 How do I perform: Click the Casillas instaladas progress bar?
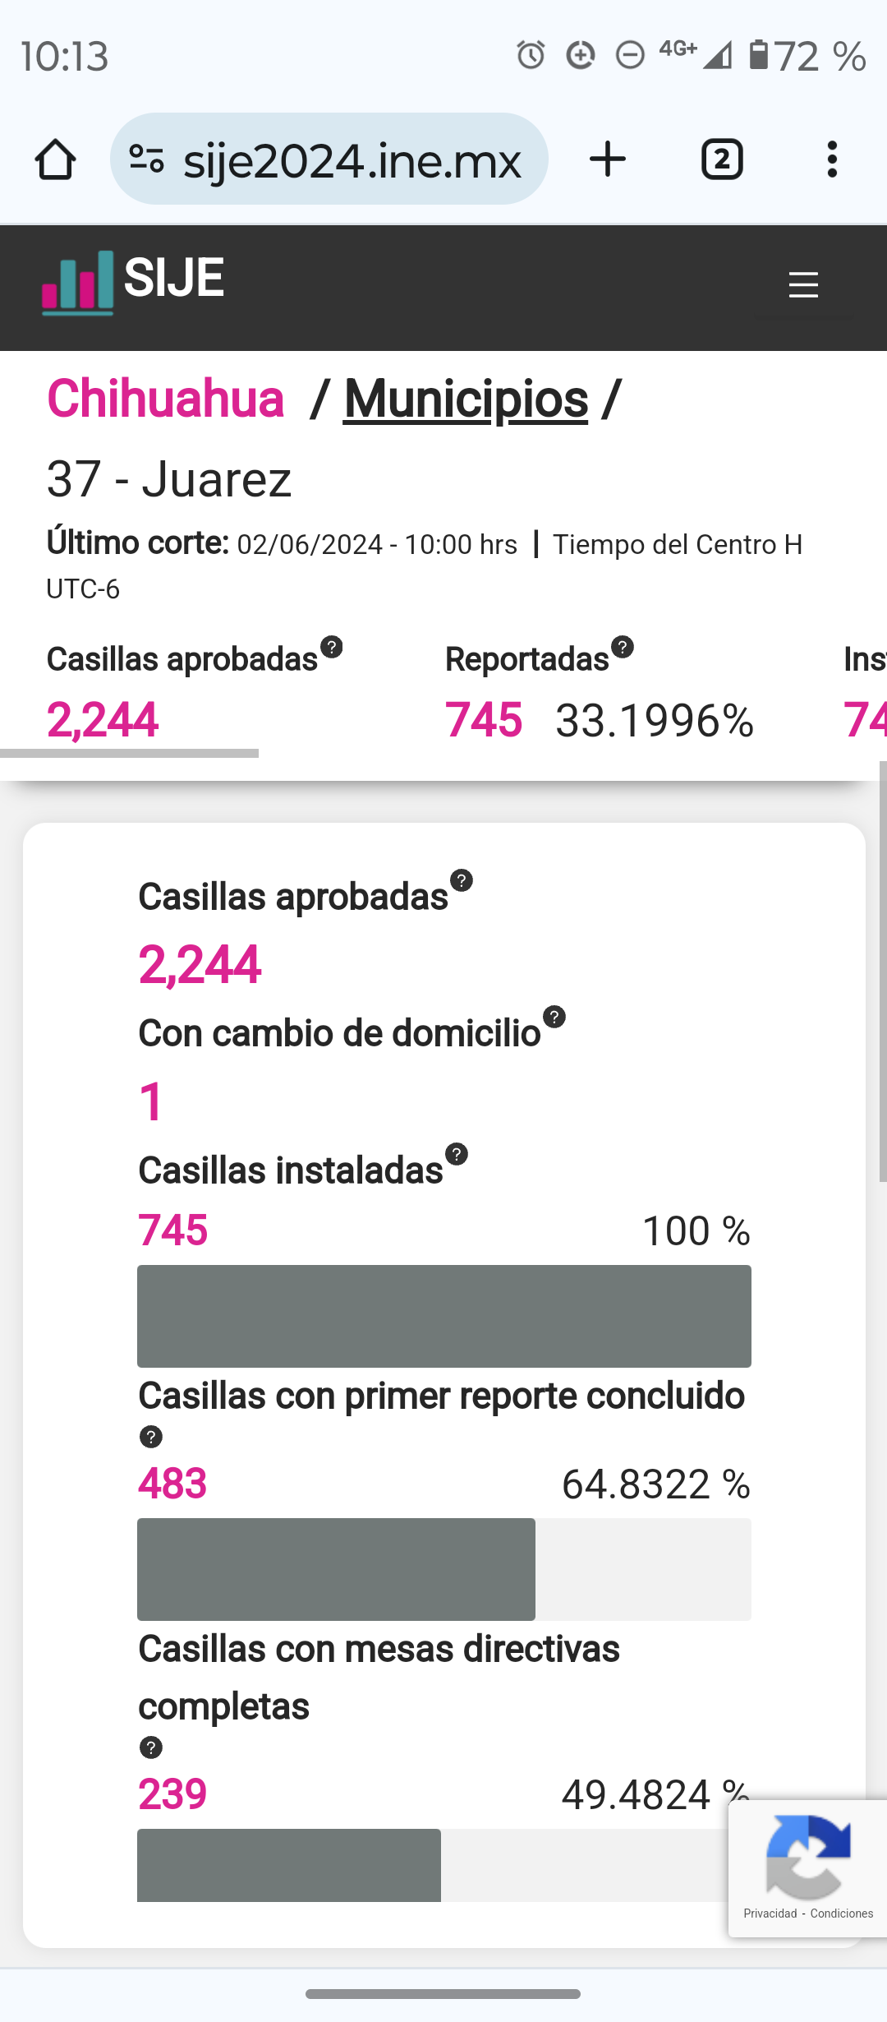[443, 1316]
